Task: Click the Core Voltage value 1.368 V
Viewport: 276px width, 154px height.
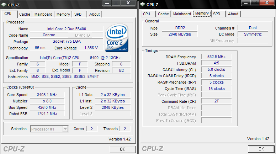Action: [91, 48]
